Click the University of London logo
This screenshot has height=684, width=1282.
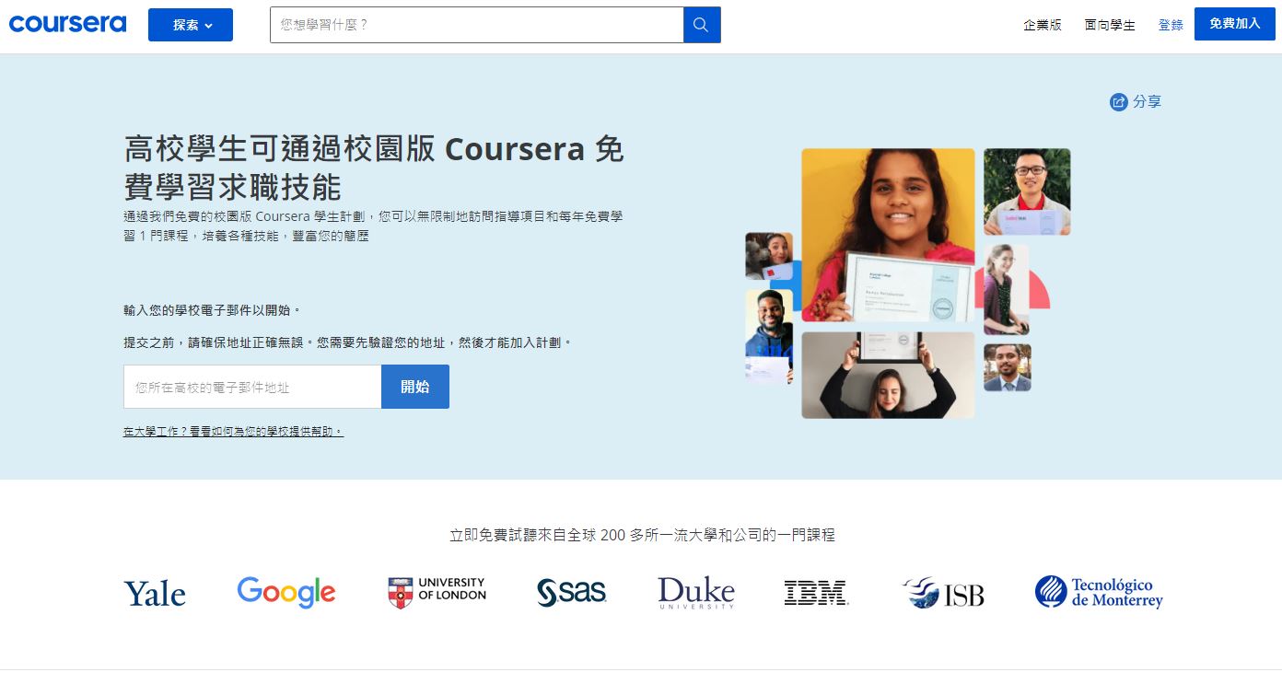pos(437,592)
